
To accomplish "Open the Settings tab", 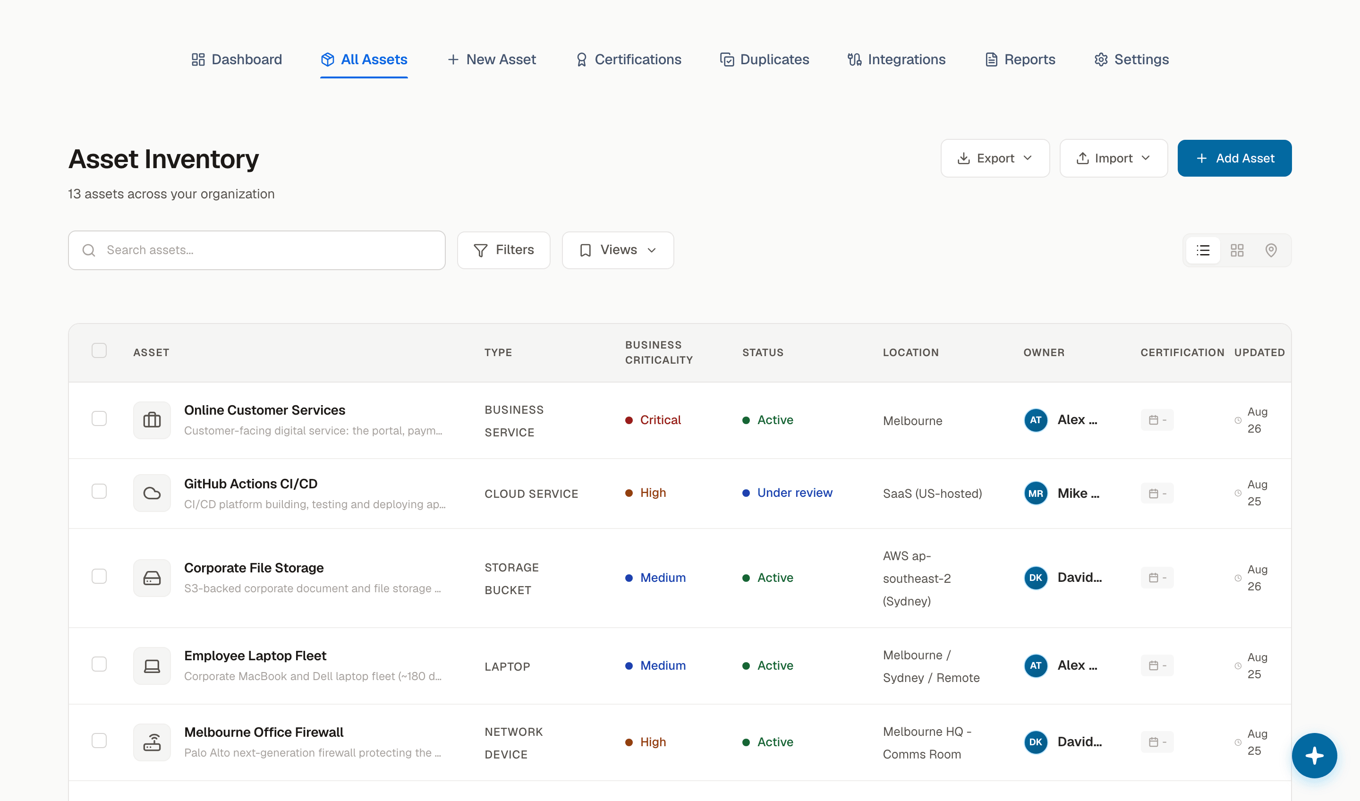I will tap(1131, 60).
